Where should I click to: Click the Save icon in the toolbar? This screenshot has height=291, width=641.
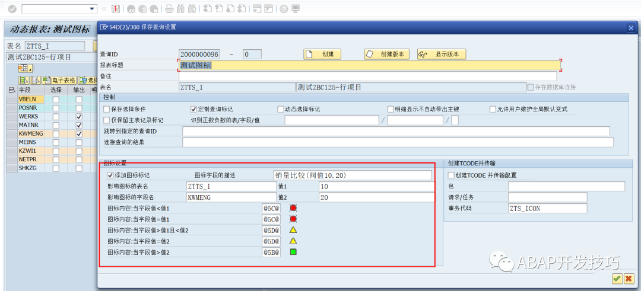coord(116,8)
